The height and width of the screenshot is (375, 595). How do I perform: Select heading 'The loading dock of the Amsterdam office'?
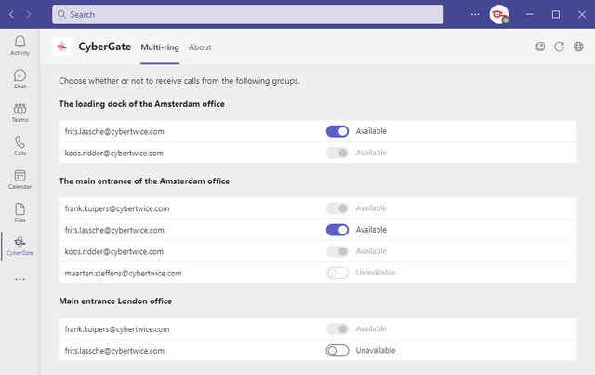[x=141, y=104]
